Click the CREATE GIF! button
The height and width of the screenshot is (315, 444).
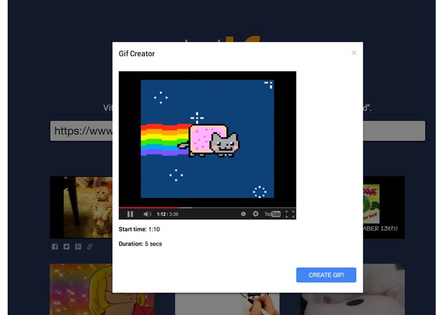click(x=326, y=275)
